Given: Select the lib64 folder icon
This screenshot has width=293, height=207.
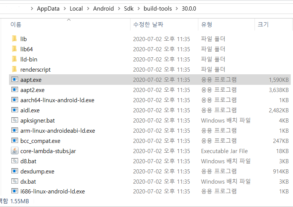Looking at the screenshot, I should pos(14,49).
